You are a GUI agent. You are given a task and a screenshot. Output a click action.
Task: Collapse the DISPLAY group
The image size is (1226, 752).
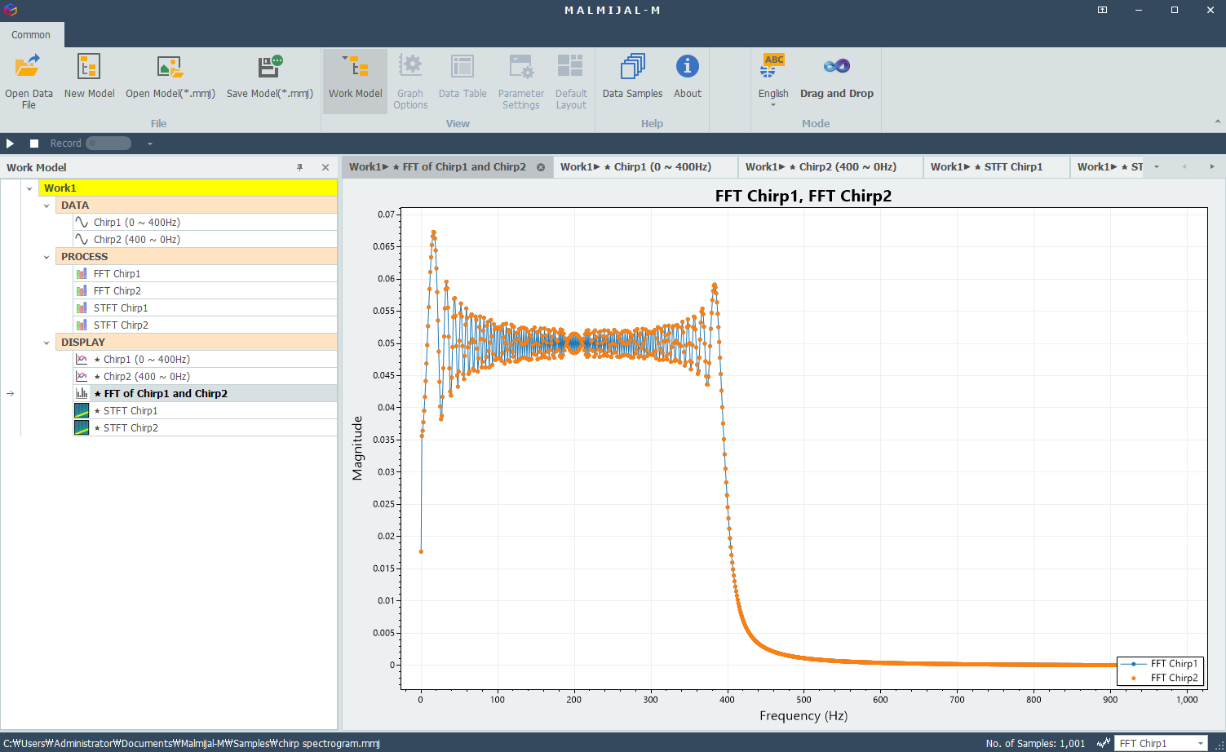coord(46,343)
